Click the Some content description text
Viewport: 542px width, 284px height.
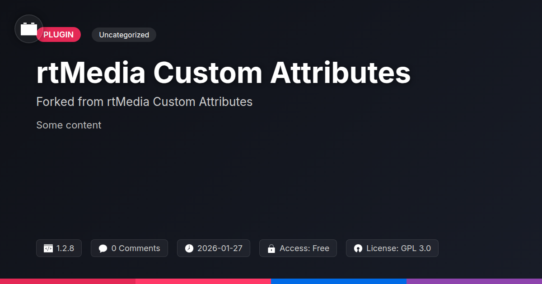[69, 125]
